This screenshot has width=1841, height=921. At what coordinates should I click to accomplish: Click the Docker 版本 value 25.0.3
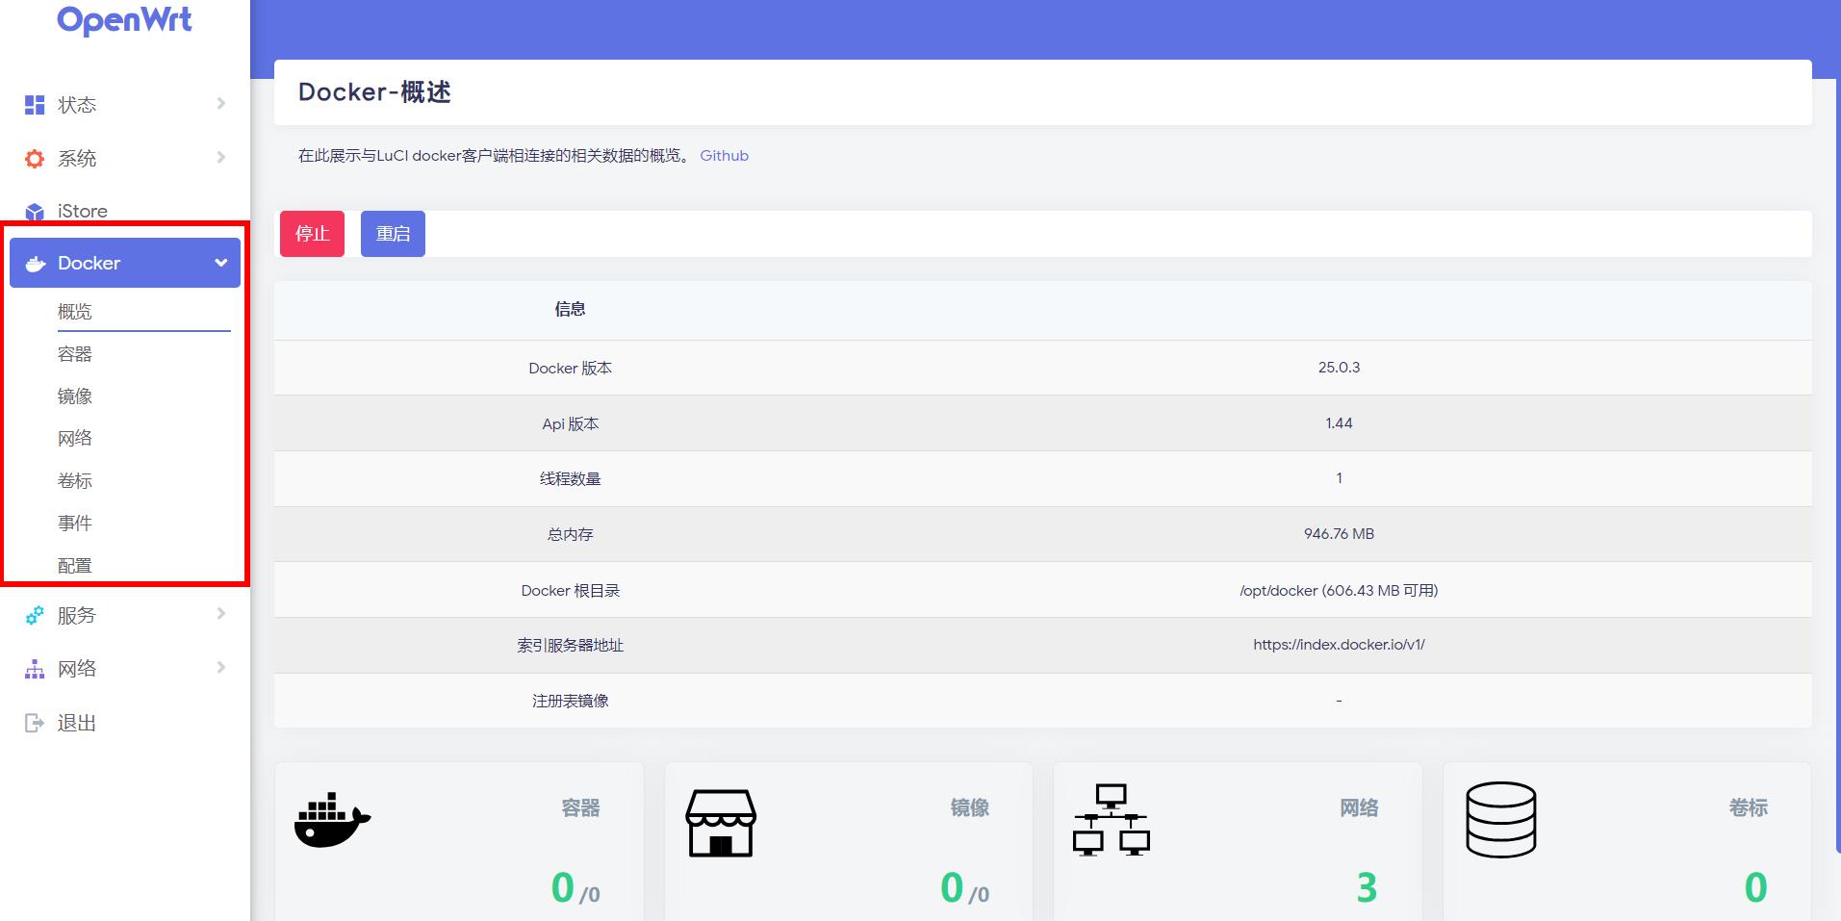[1339, 368]
